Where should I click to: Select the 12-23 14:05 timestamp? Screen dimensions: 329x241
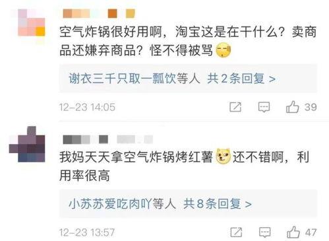click(87, 108)
